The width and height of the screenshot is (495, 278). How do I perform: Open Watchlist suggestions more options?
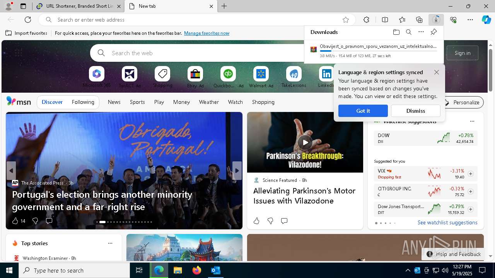pyautogui.click(x=472, y=121)
